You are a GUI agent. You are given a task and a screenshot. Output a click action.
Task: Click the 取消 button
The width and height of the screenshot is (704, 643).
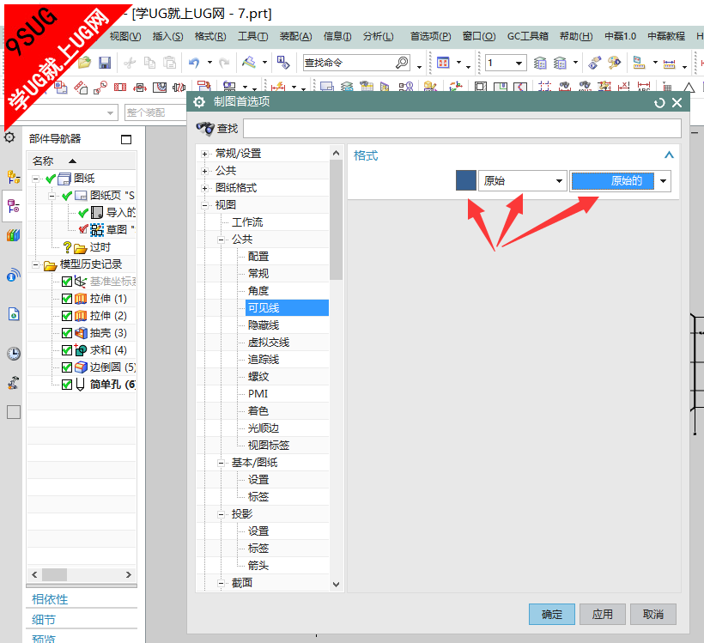coord(653,615)
